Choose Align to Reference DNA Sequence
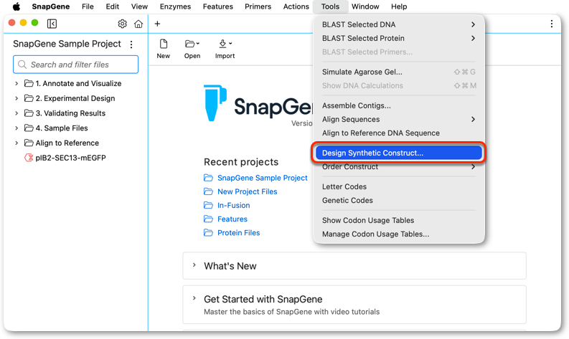This screenshot has height=339, width=569. point(399,133)
